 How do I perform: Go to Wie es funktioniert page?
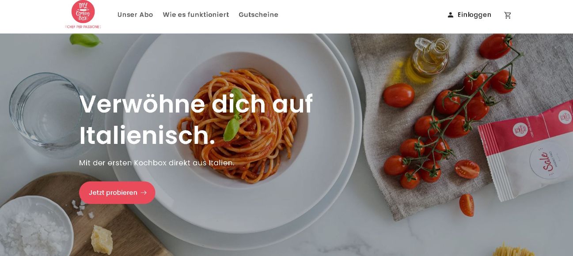196,15
